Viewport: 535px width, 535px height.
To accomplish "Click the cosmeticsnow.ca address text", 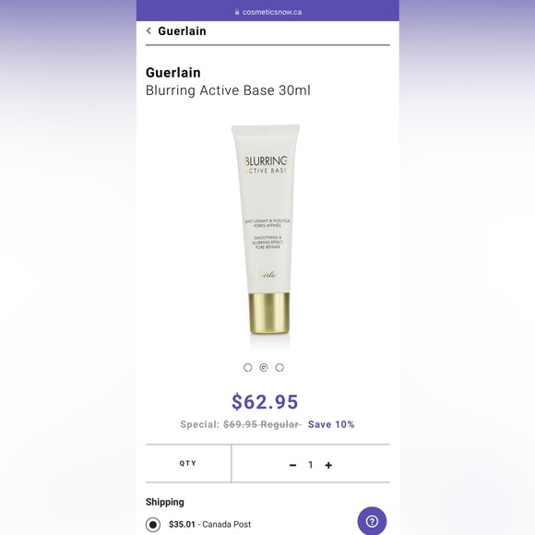I will (x=272, y=12).
